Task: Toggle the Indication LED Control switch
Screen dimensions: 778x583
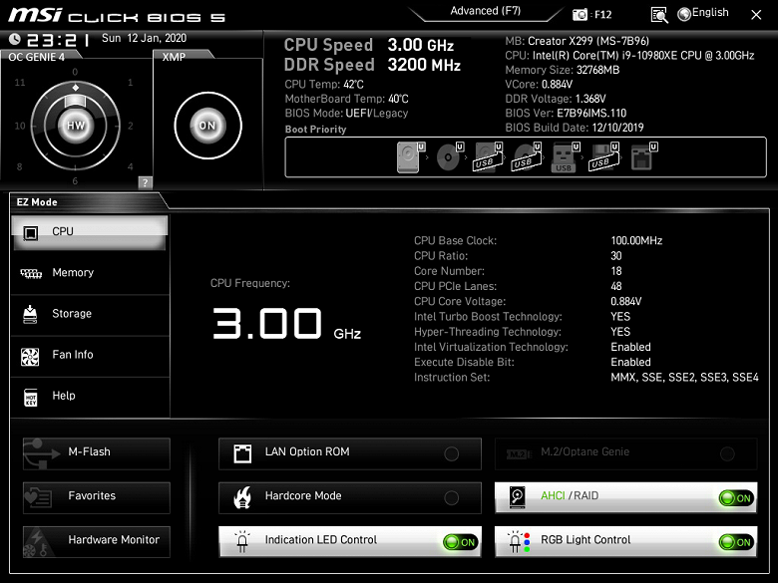Action: point(461,542)
